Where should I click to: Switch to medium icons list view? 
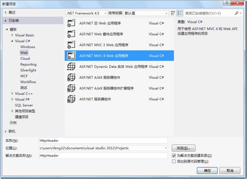[180, 13]
